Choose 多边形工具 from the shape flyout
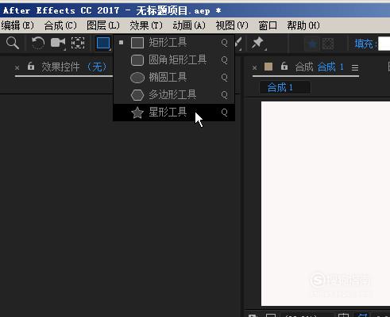This screenshot has height=317, width=390. (174, 95)
